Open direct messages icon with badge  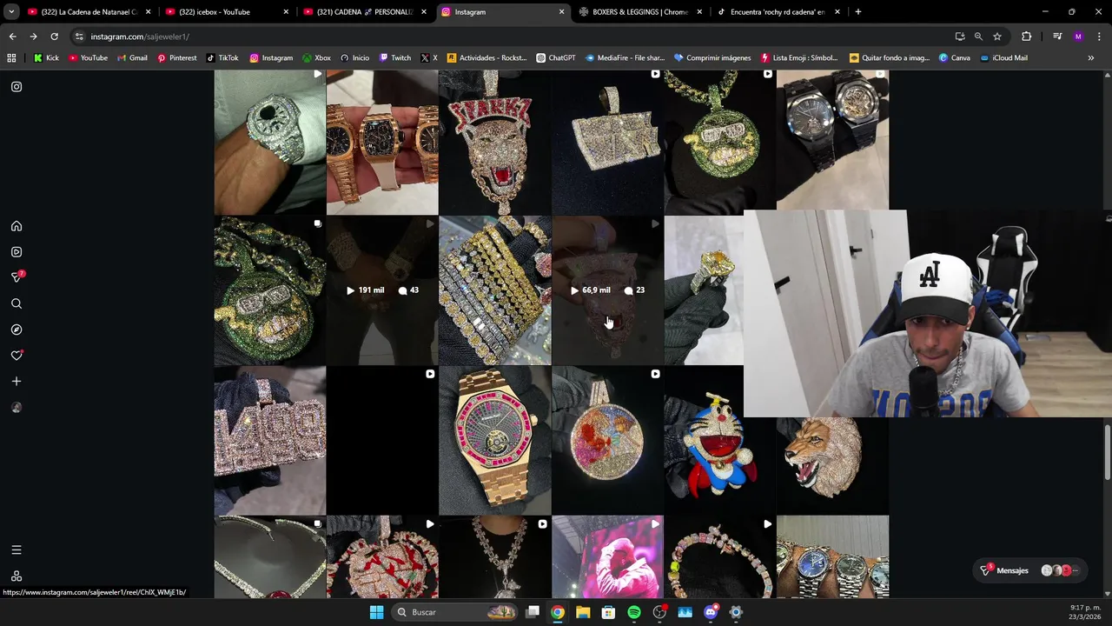[x=17, y=276]
